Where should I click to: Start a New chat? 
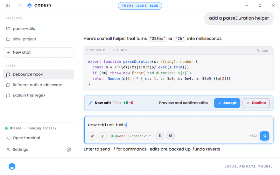38,52
